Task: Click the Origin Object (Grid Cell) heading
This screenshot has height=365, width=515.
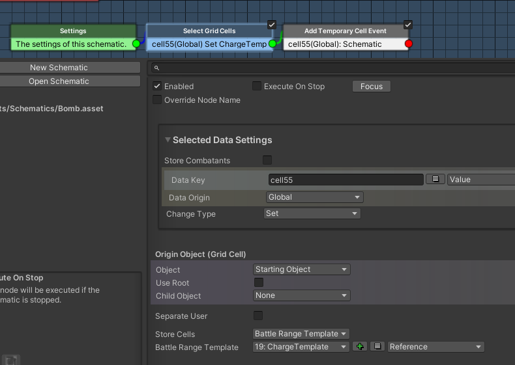Action: [200, 254]
